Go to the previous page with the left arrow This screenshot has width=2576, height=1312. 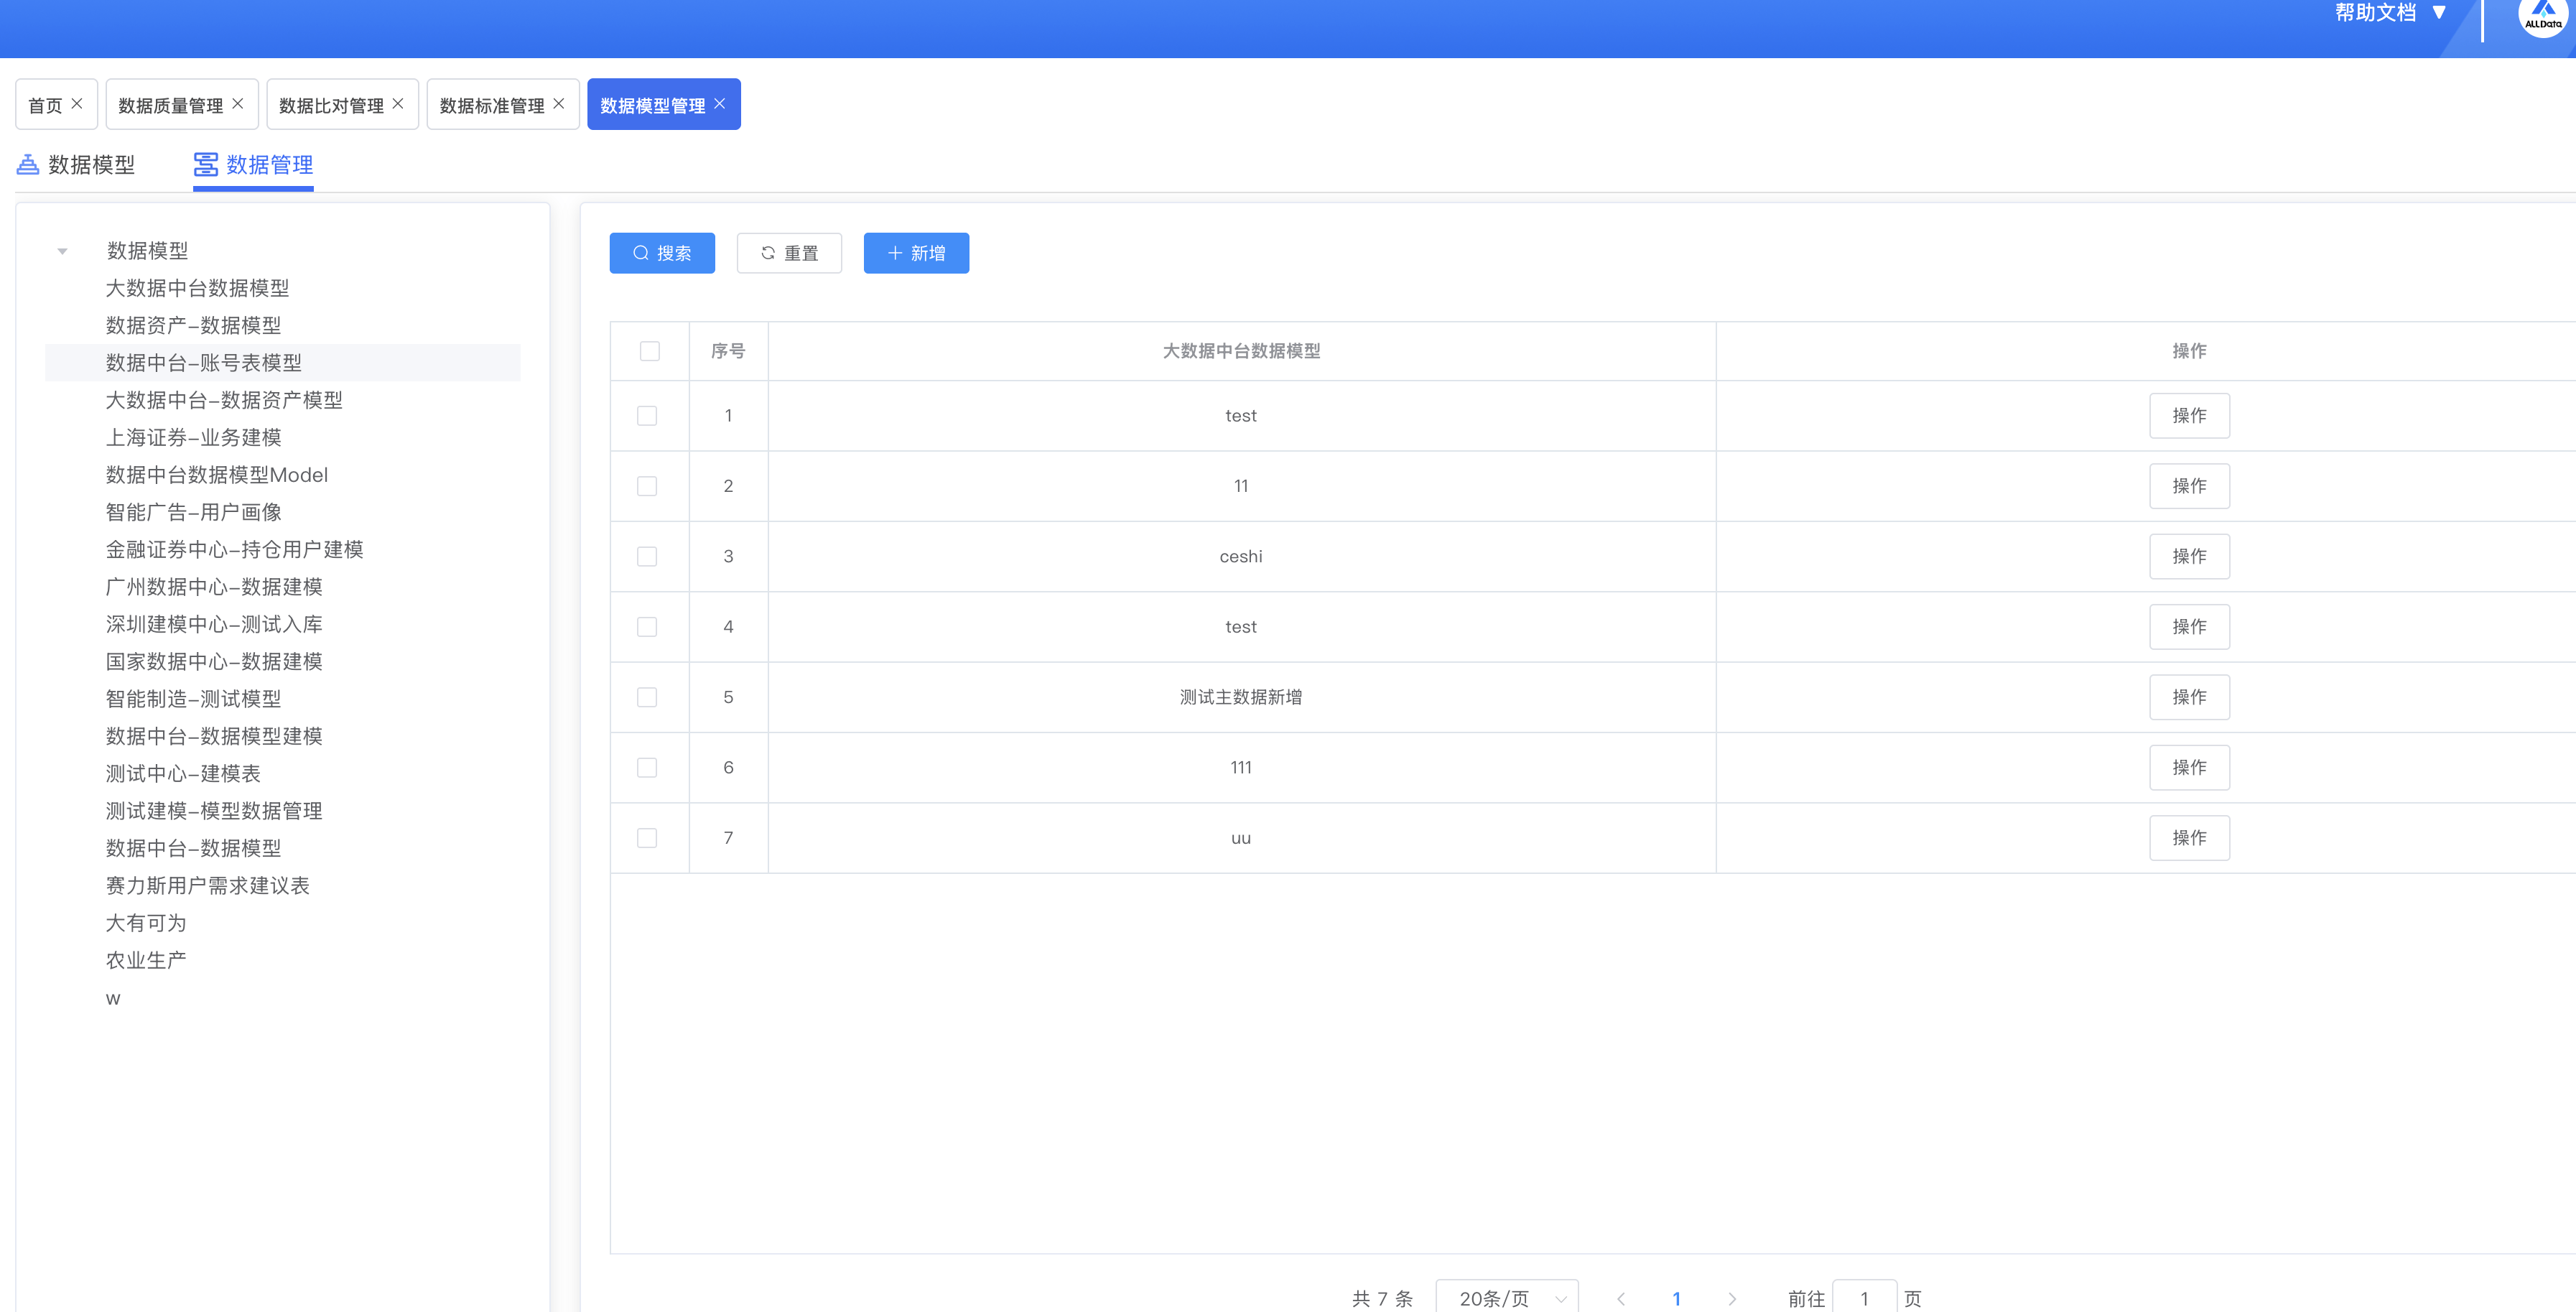coord(1621,1298)
